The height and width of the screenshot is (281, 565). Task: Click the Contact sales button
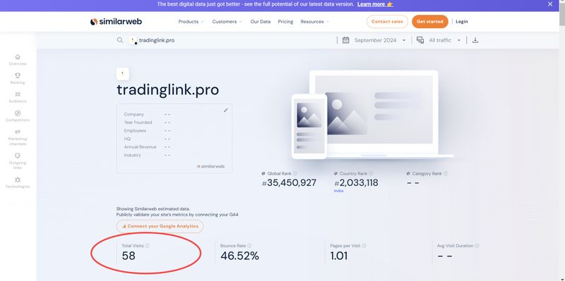[387, 22]
